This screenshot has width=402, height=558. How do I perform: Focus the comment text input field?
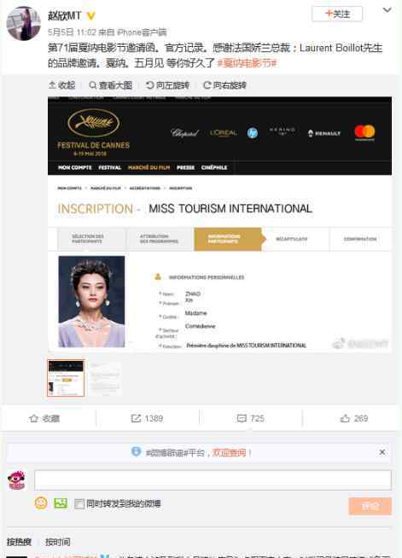coord(213,480)
